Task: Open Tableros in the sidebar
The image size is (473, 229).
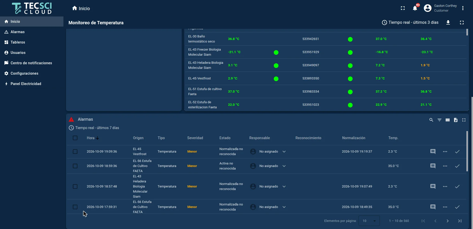Action: point(32,42)
